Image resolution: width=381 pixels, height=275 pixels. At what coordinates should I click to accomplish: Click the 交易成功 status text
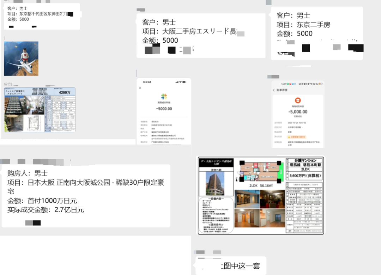pos(298,116)
